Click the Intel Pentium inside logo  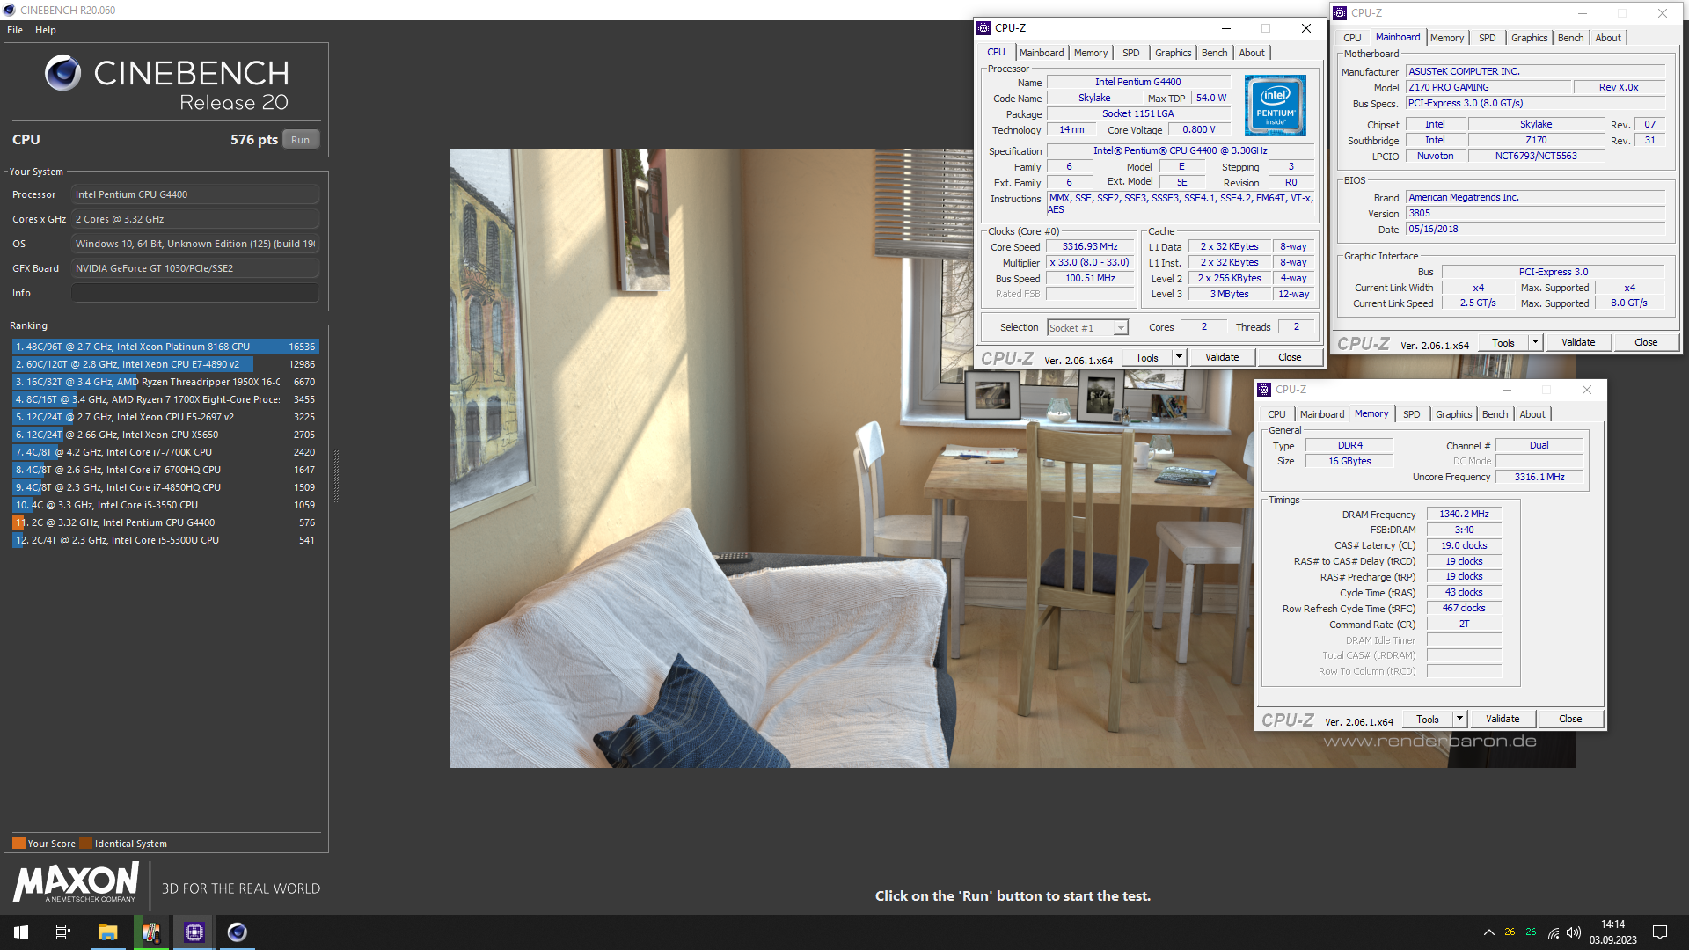pos(1276,106)
